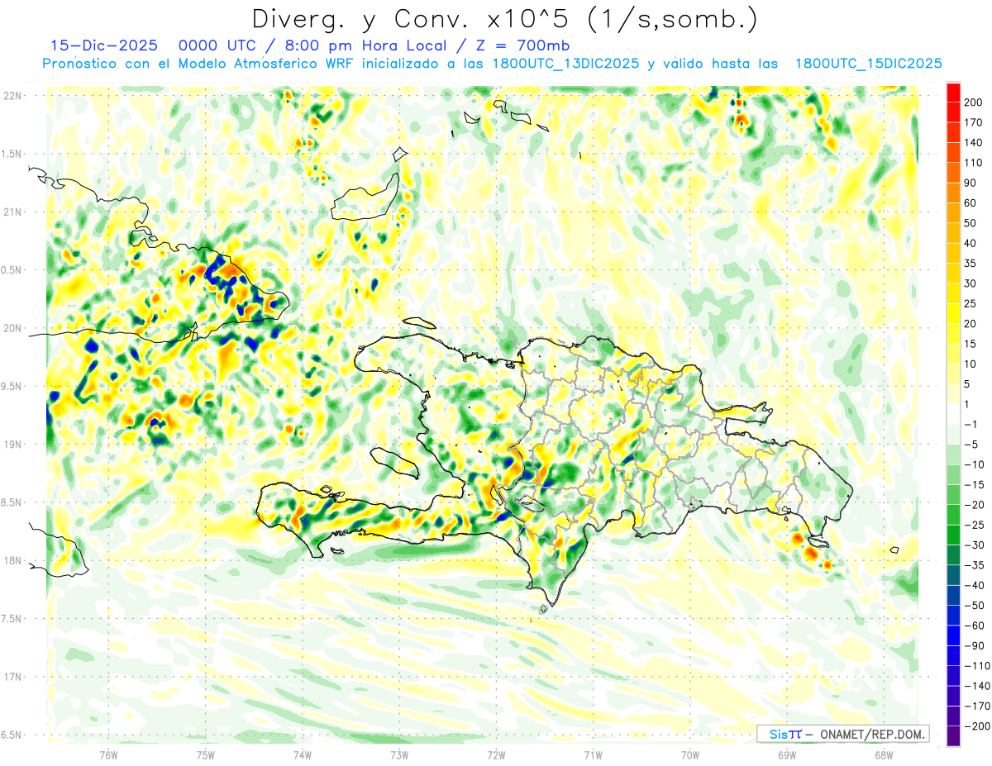The height and width of the screenshot is (766, 992).
Task: Click the '1.5N' latitude label
Action: [x=12, y=154]
